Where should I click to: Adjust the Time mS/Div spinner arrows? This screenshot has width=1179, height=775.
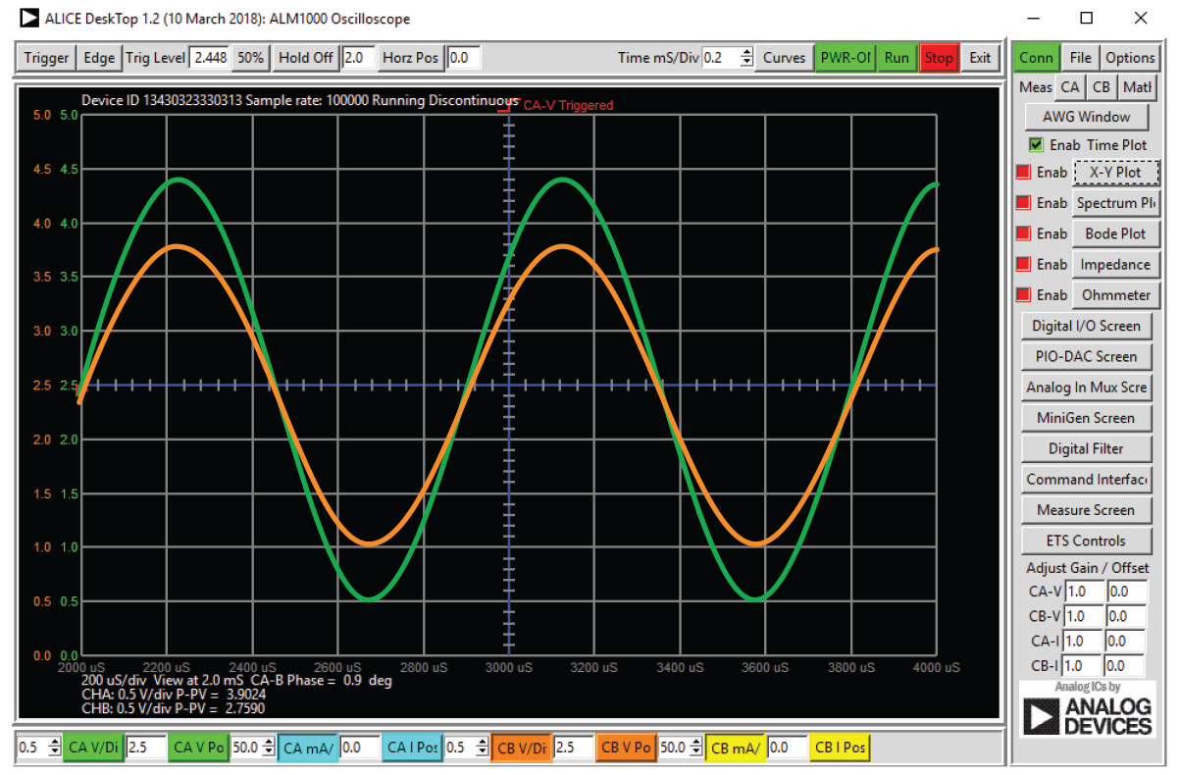(x=746, y=58)
